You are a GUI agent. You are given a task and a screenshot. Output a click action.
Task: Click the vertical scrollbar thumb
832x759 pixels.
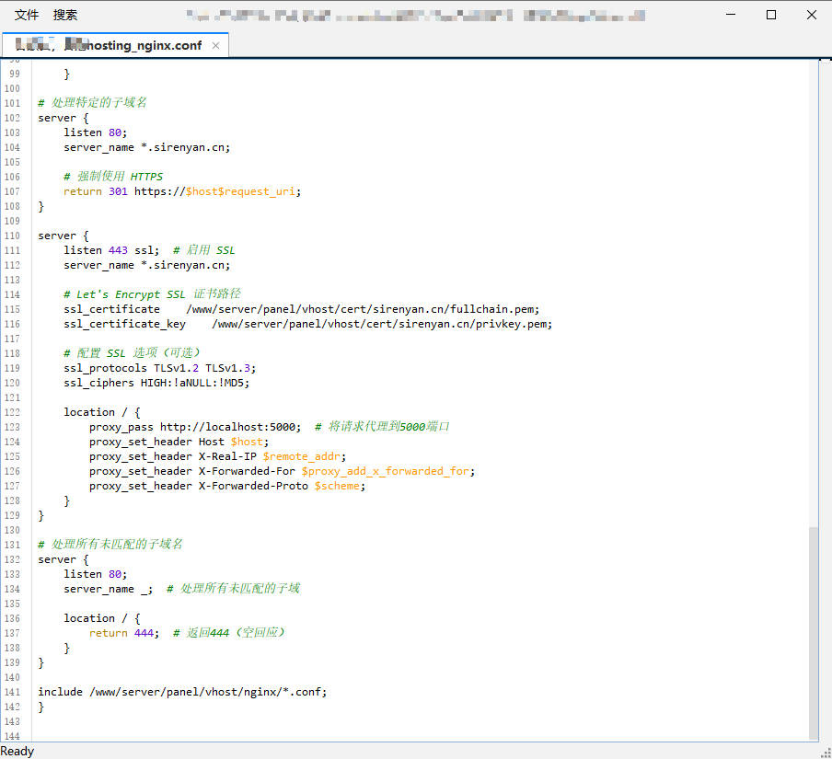click(x=814, y=632)
